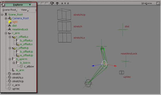Toggle the eye visibility icon in viewport header
The image size is (161, 95).
pyautogui.click(x=57, y=3)
